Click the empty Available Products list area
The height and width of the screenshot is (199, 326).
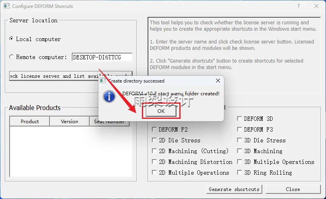(x=71, y=152)
